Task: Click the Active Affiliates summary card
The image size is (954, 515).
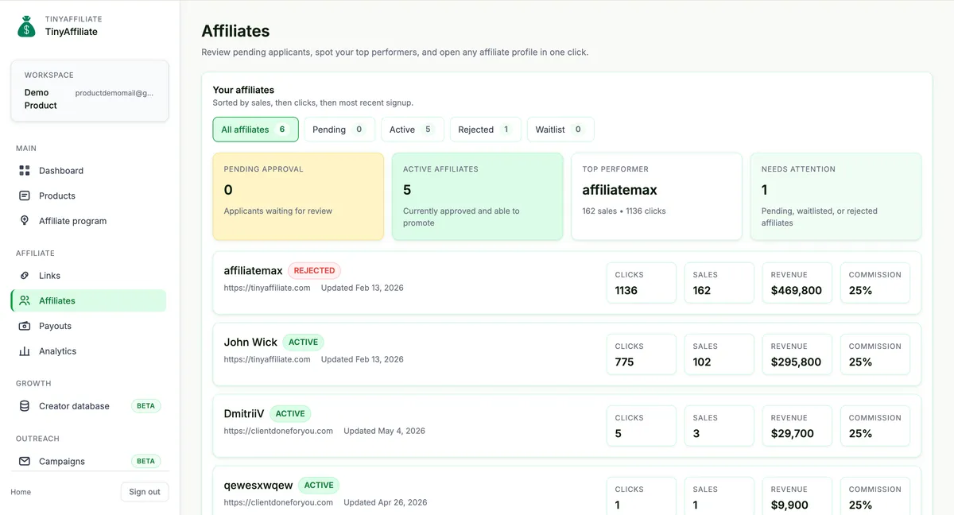Action: point(478,196)
